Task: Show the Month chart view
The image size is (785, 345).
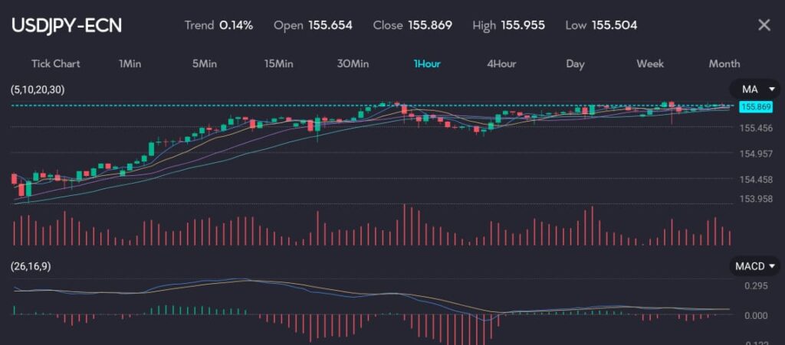Action: [724, 63]
